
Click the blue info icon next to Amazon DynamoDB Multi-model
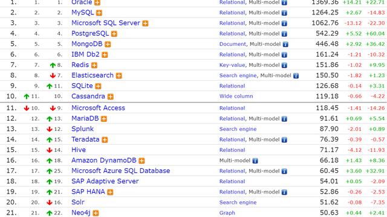coord(255,161)
